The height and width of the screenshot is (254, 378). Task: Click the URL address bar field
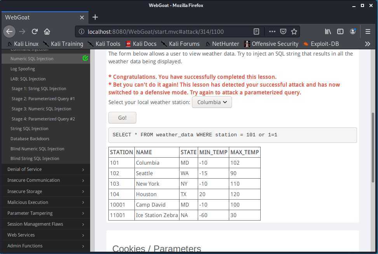coord(163,31)
